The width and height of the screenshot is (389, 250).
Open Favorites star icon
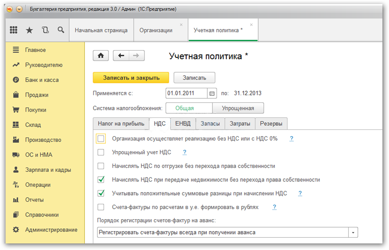click(x=29, y=30)
